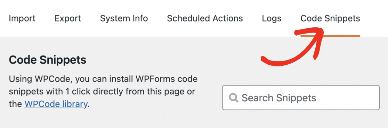
Task: Focus the Search Snippets input field
Action: pyautogui.click(x=301, y=98)
